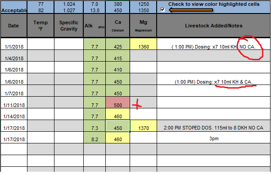This screenshot has height=174, width=271.
Task: Select the acceptable gravity range 1.024 / 1.027
Action: (69, 7)
